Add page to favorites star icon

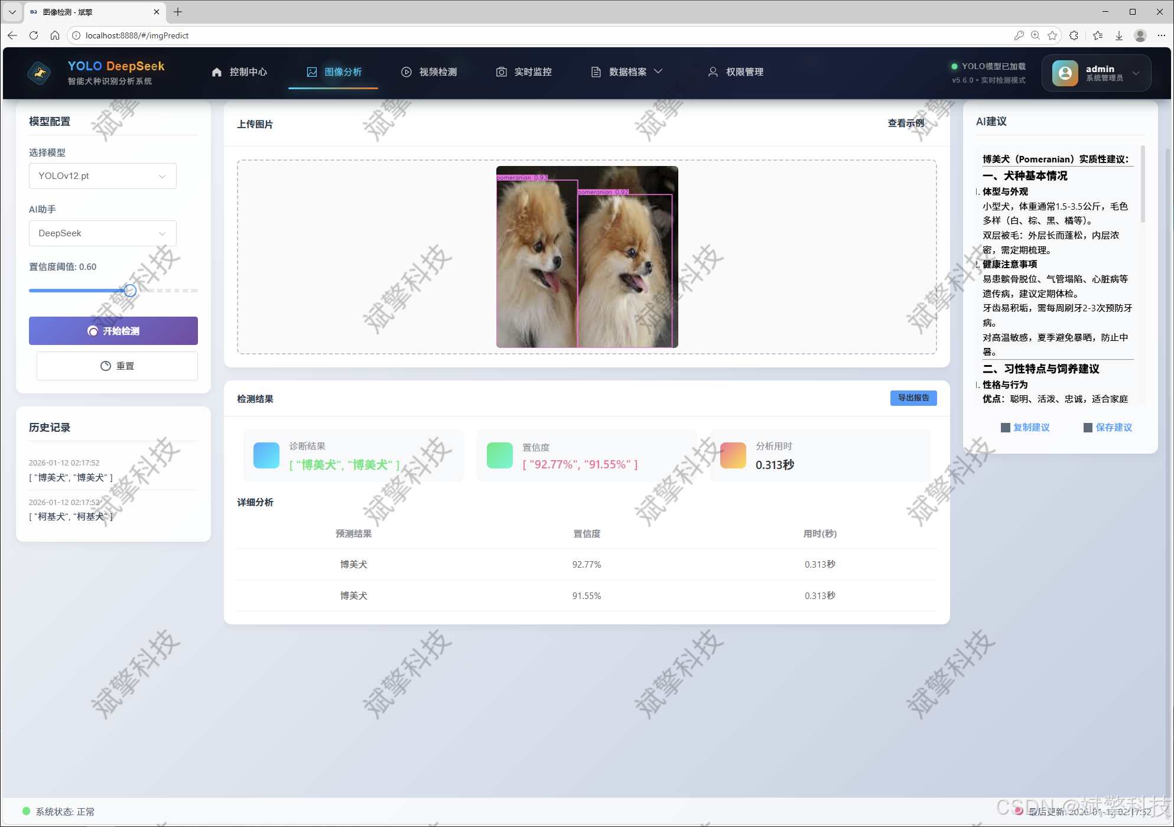(x=1052, y=35)
